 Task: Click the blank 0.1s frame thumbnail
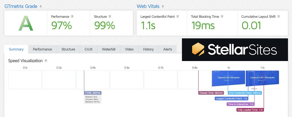coord(25,80)
